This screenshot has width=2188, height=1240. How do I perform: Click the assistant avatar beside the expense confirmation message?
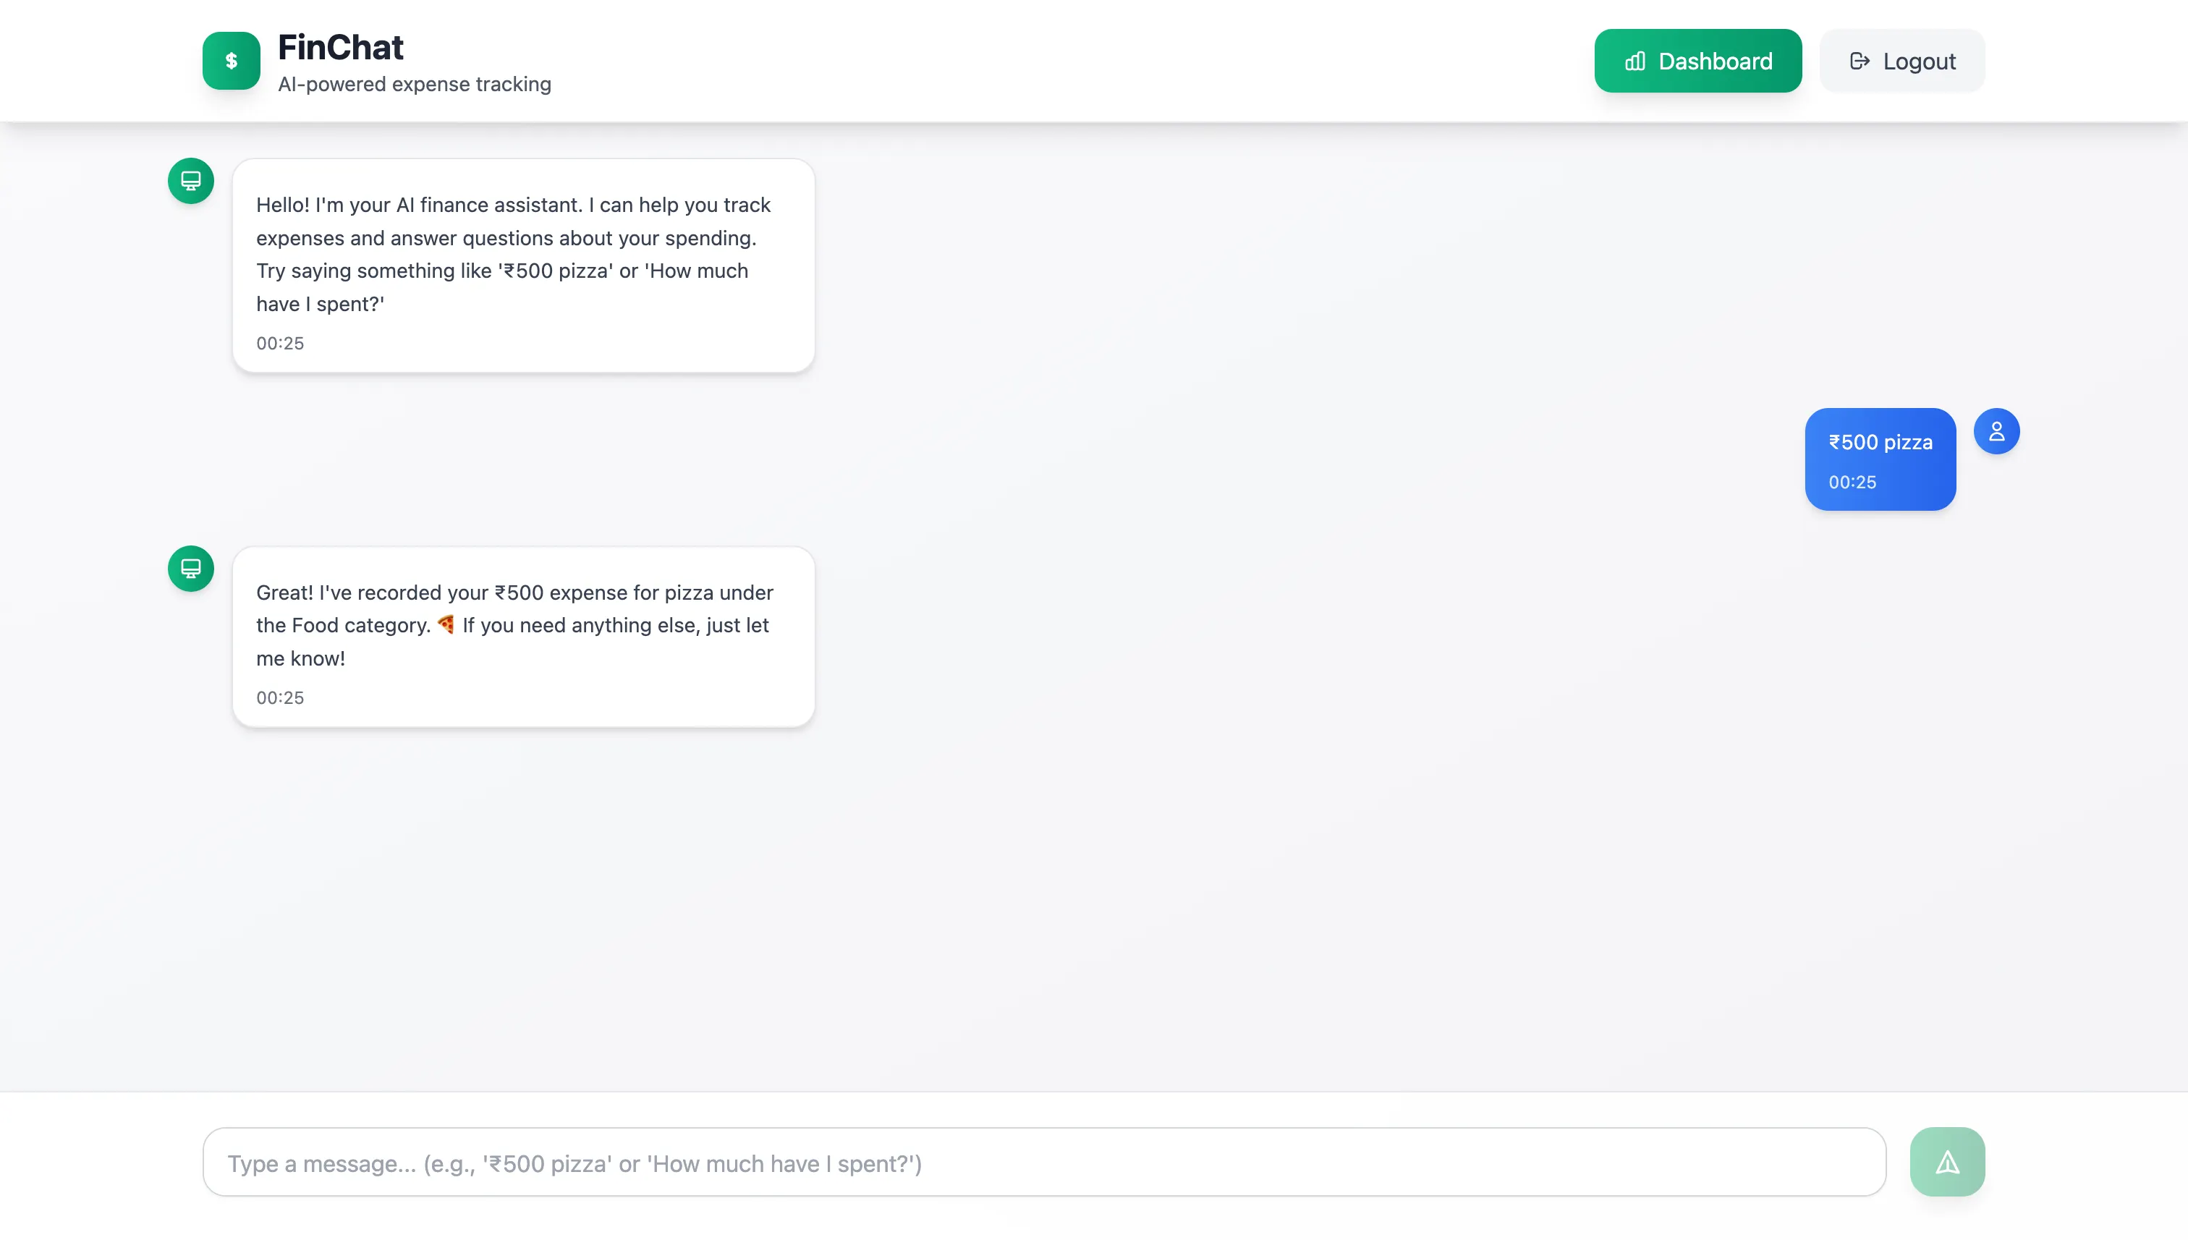(x=190, y=568)
